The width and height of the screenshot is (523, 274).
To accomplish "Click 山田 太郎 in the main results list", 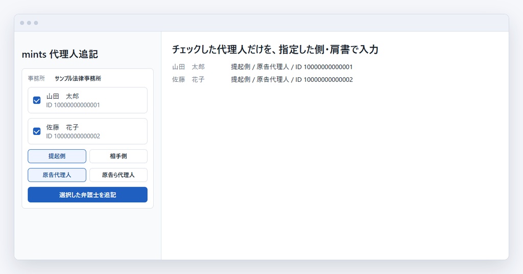I will click(188, 67).
